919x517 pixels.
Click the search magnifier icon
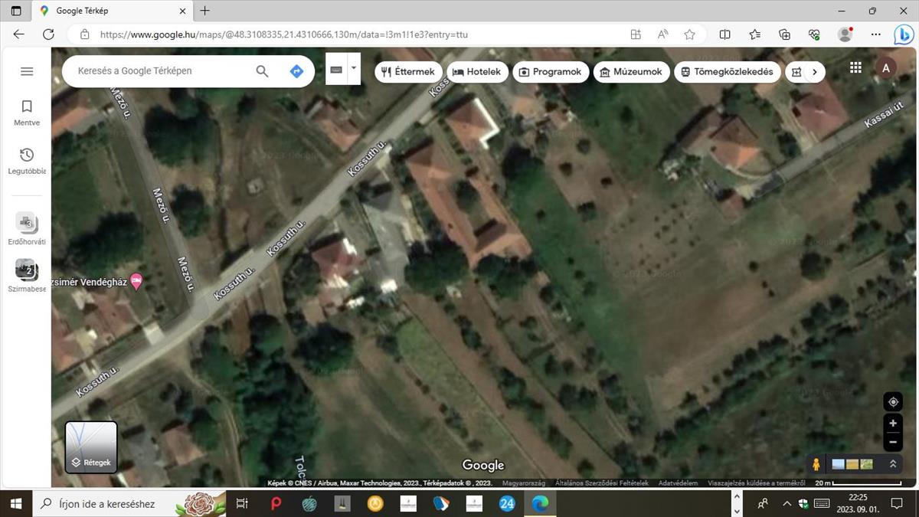[x=262, y=71]
